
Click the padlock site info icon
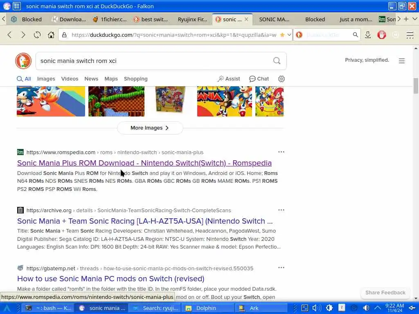click(64, 35)
